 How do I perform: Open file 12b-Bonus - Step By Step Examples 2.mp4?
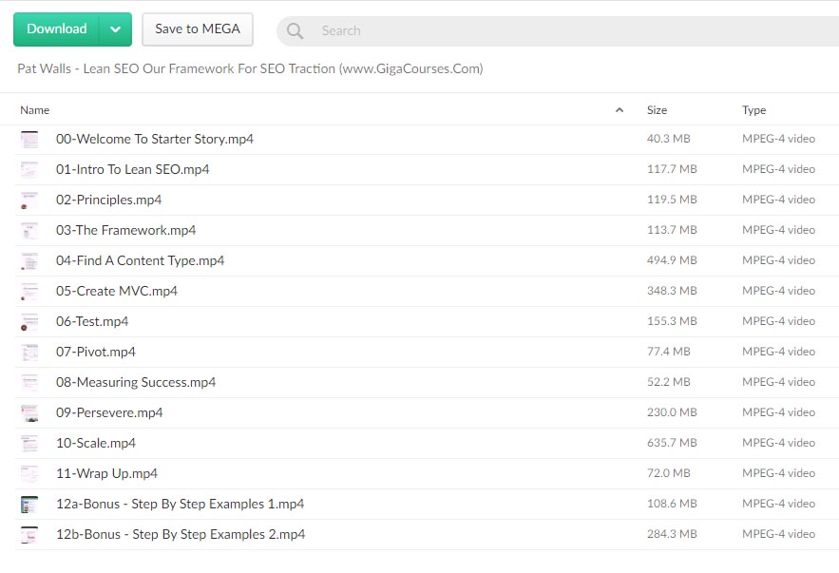(x=181, y=535)
